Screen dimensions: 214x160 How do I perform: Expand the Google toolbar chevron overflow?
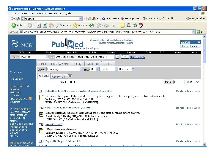tap(172, 18)
